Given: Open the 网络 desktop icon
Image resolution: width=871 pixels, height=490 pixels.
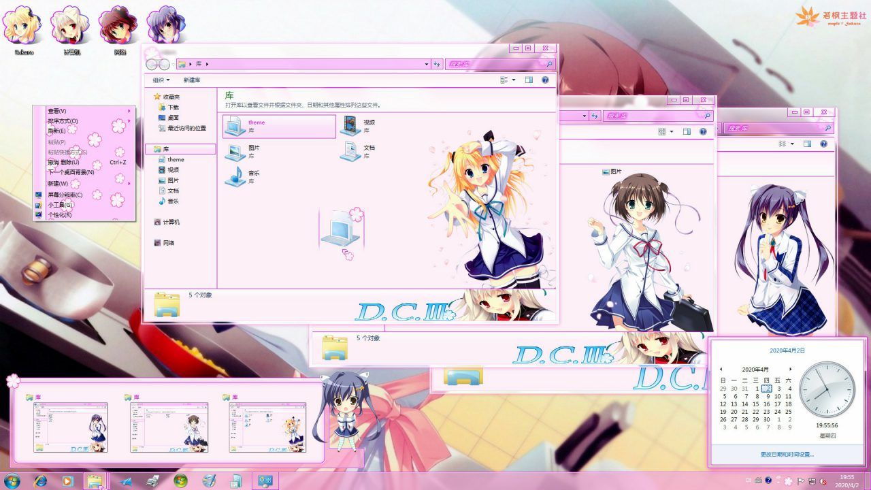Looking at the screenshot, I should pos(118,31).
